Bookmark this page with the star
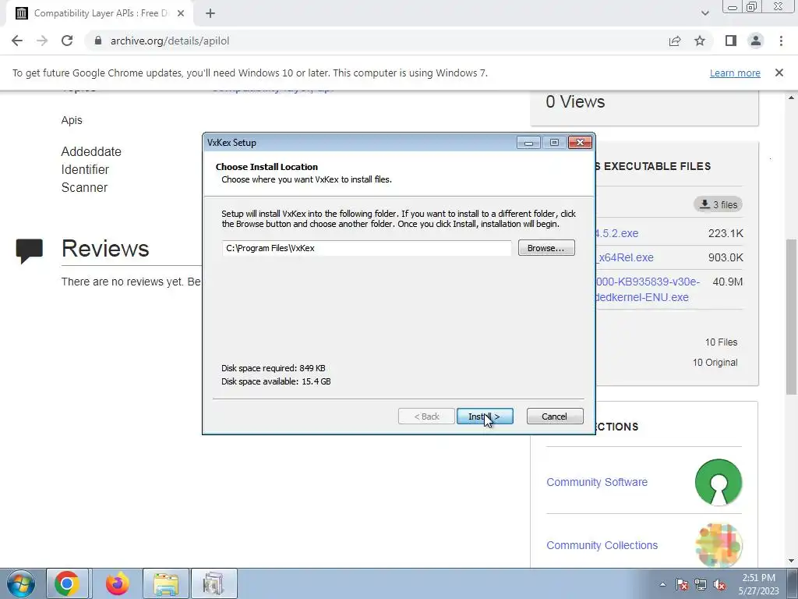This screenshot has width=798, height=599. (x=700, y=41)
